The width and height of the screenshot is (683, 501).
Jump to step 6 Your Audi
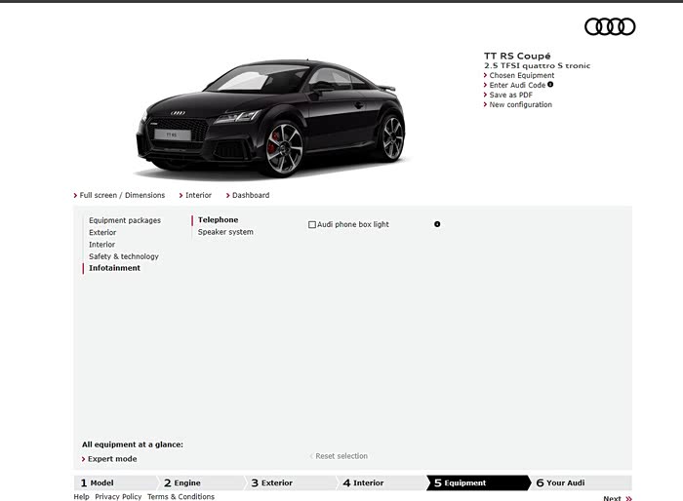(x=565, y=482)
